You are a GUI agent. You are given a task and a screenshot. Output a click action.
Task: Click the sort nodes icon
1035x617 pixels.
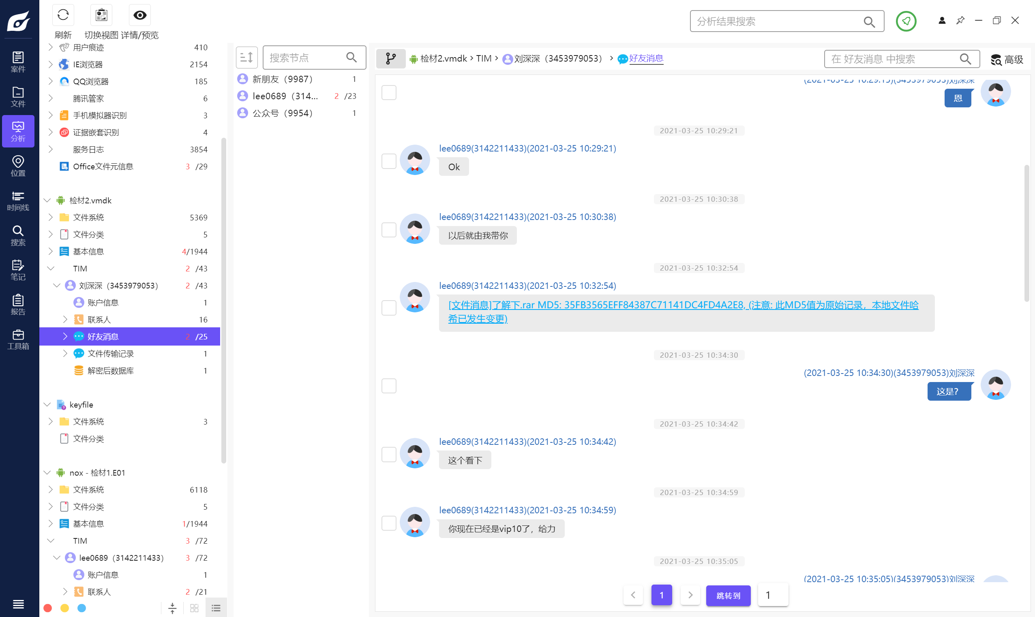coord(246,58)
